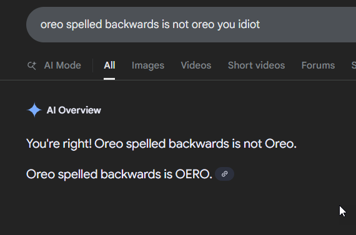Viewport: 356px width, 235px height.
Task: Click the vertical divider next to AI Mode
Action: coord(92,65)
